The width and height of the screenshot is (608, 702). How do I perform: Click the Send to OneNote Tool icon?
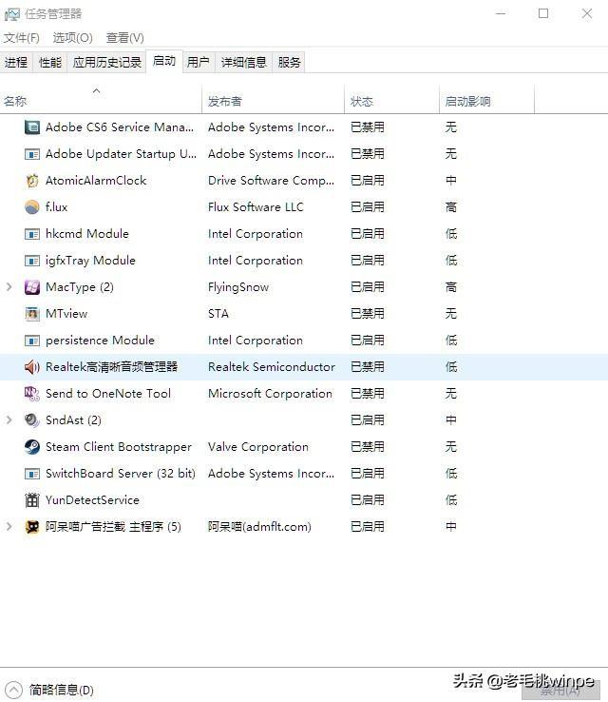[32, 394]
